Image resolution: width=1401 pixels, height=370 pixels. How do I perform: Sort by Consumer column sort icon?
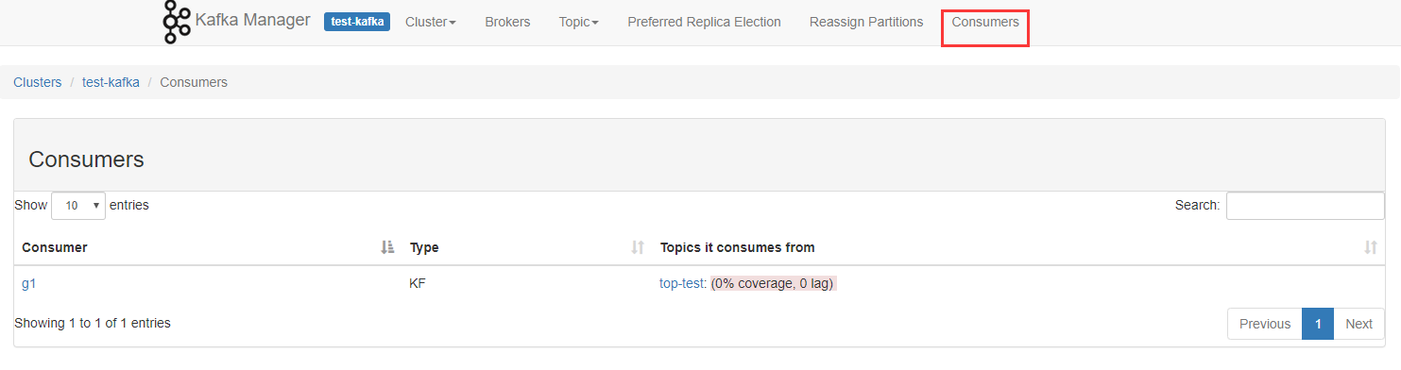point(386,247)
